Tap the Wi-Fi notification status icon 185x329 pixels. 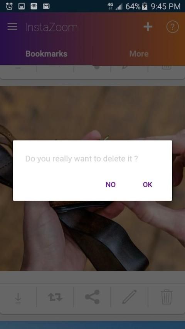pos(34,6)
